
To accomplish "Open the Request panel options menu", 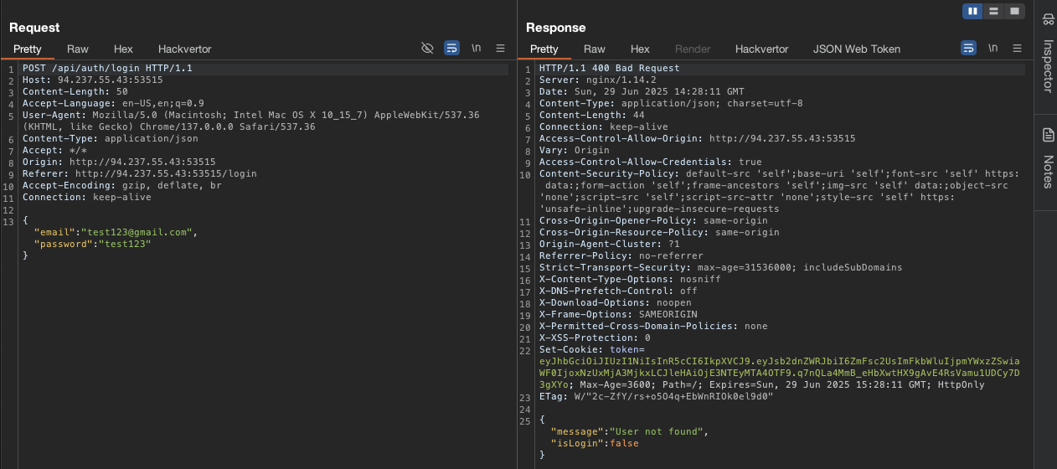I will click(501, 49).
